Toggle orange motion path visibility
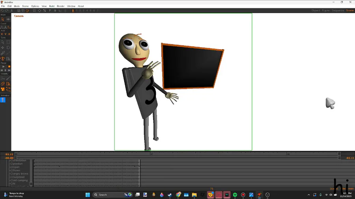The image size is (355, 199). pyautogui.click(x=8, y=89)
